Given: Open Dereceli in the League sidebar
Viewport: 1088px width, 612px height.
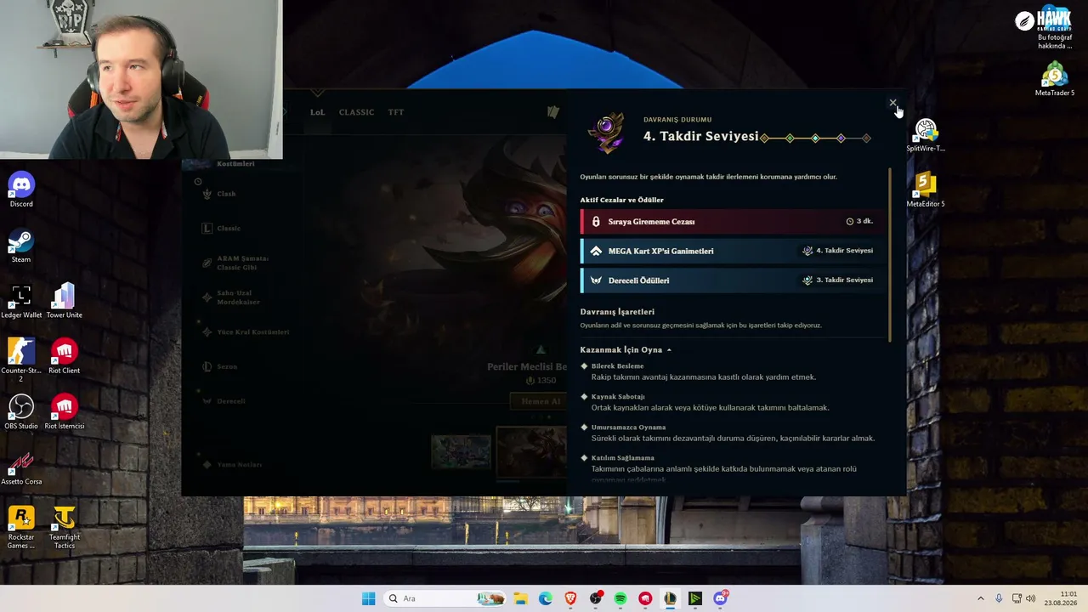Looking at the screenshot, I should [224, 401].
